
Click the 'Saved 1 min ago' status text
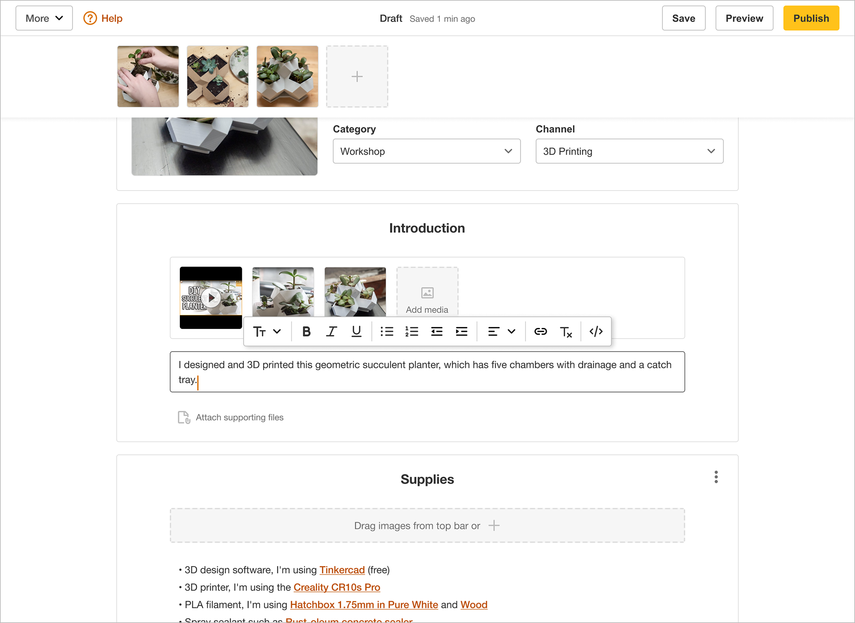click(442, 19)
